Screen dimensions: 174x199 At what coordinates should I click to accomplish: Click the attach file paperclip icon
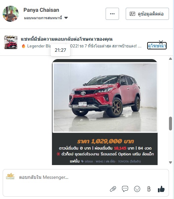113,189
